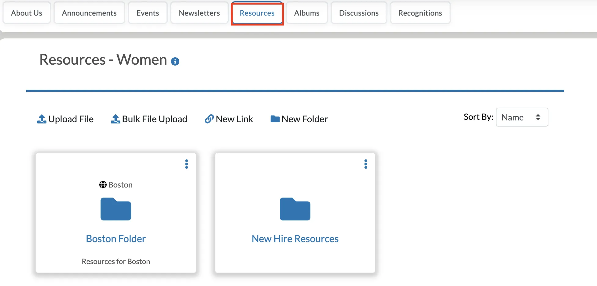
Task: Click the chain icon next to New Link
Action: (209, 119)
